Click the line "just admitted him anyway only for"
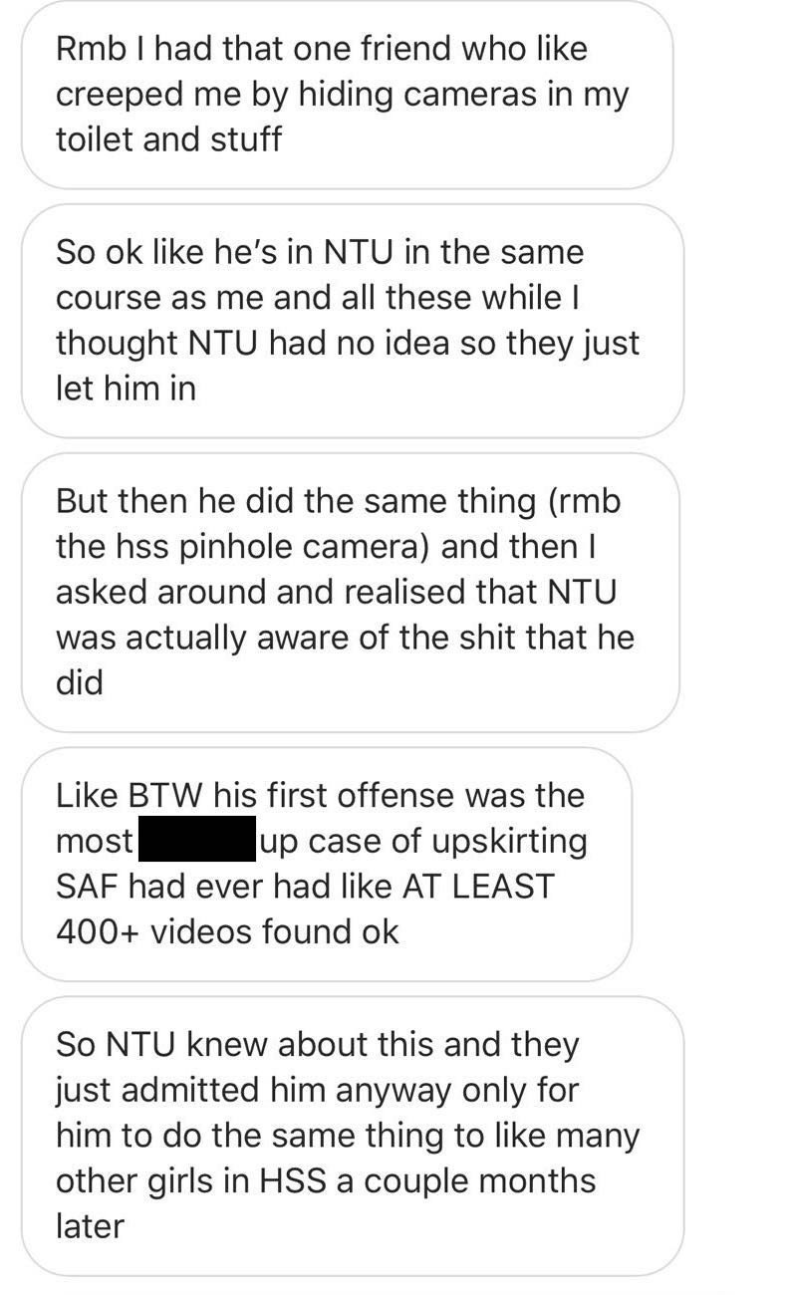The width and height of the screenshot is (787, 1295). pyautogui.click(x=317, y=1090)
